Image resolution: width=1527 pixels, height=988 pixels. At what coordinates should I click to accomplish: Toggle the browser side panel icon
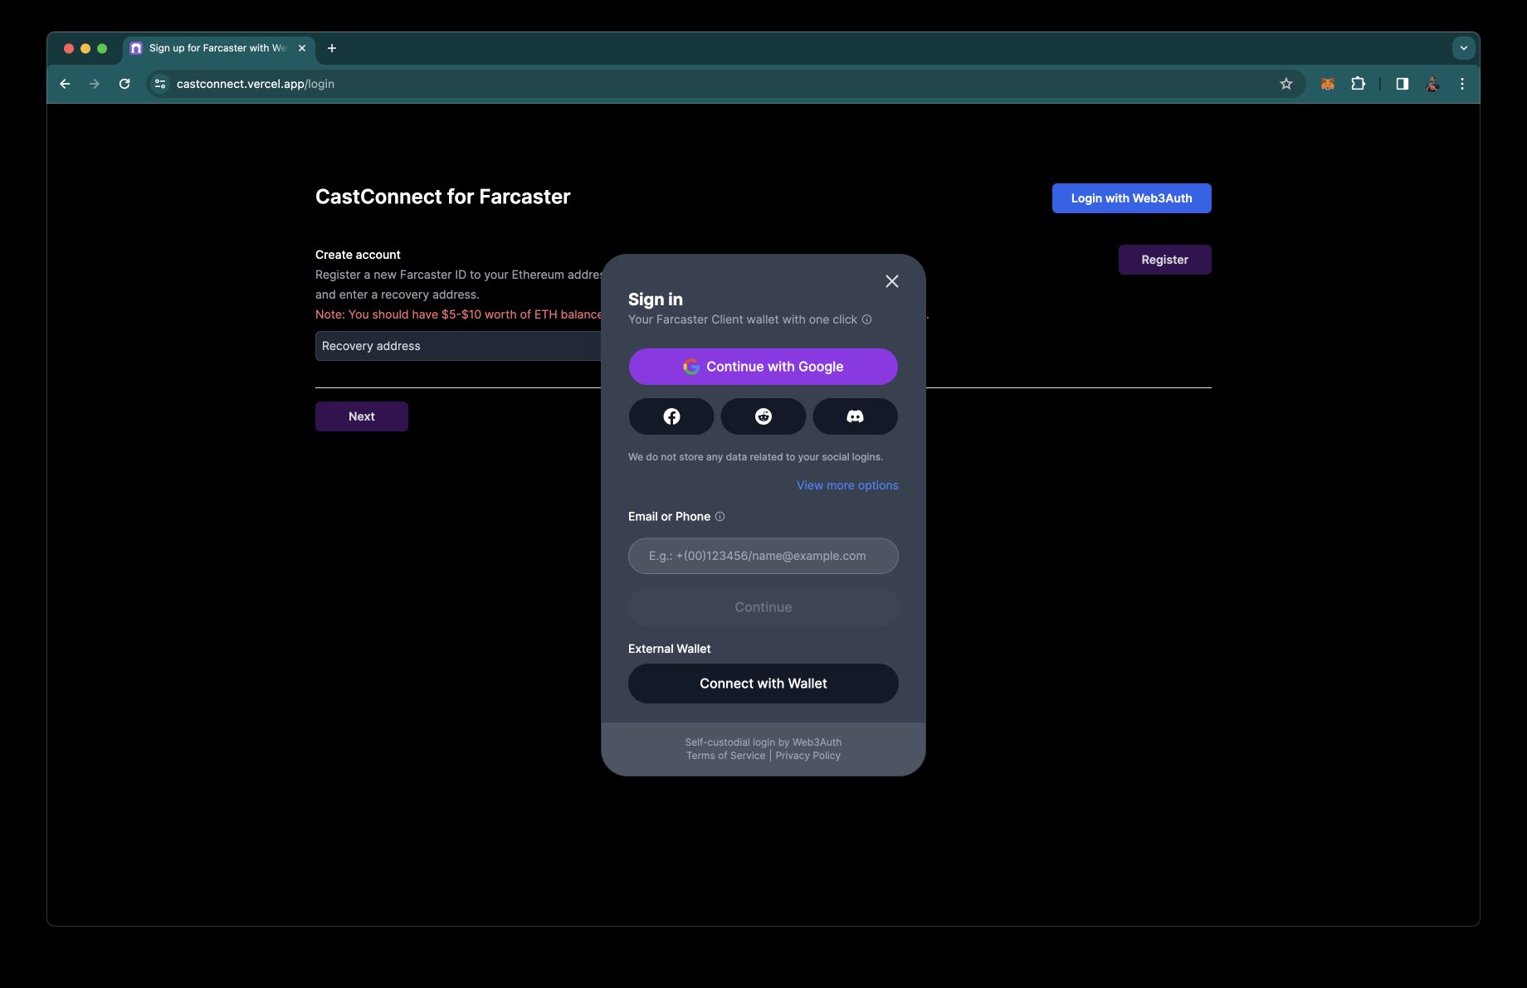(x=1402, y=84)
